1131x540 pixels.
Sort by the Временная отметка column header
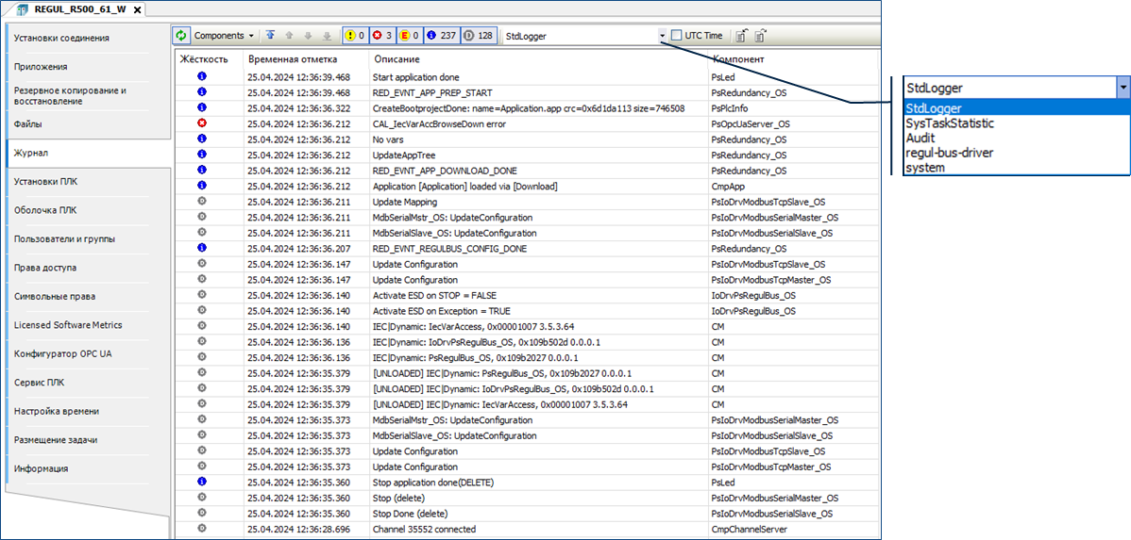pyautogui.click(x=286, y=59)
